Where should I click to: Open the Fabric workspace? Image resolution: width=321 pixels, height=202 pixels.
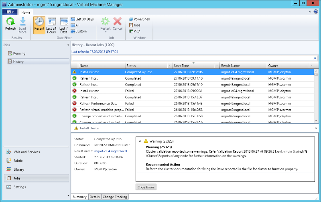(x=37, y=161)
